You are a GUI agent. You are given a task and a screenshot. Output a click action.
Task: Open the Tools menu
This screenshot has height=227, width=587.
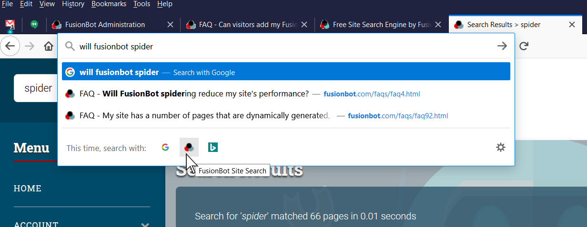[142, 4]
